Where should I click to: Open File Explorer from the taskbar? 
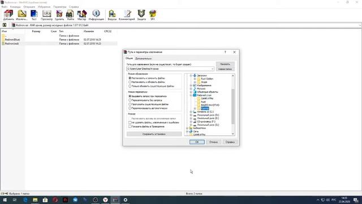(x=35, y=200)
